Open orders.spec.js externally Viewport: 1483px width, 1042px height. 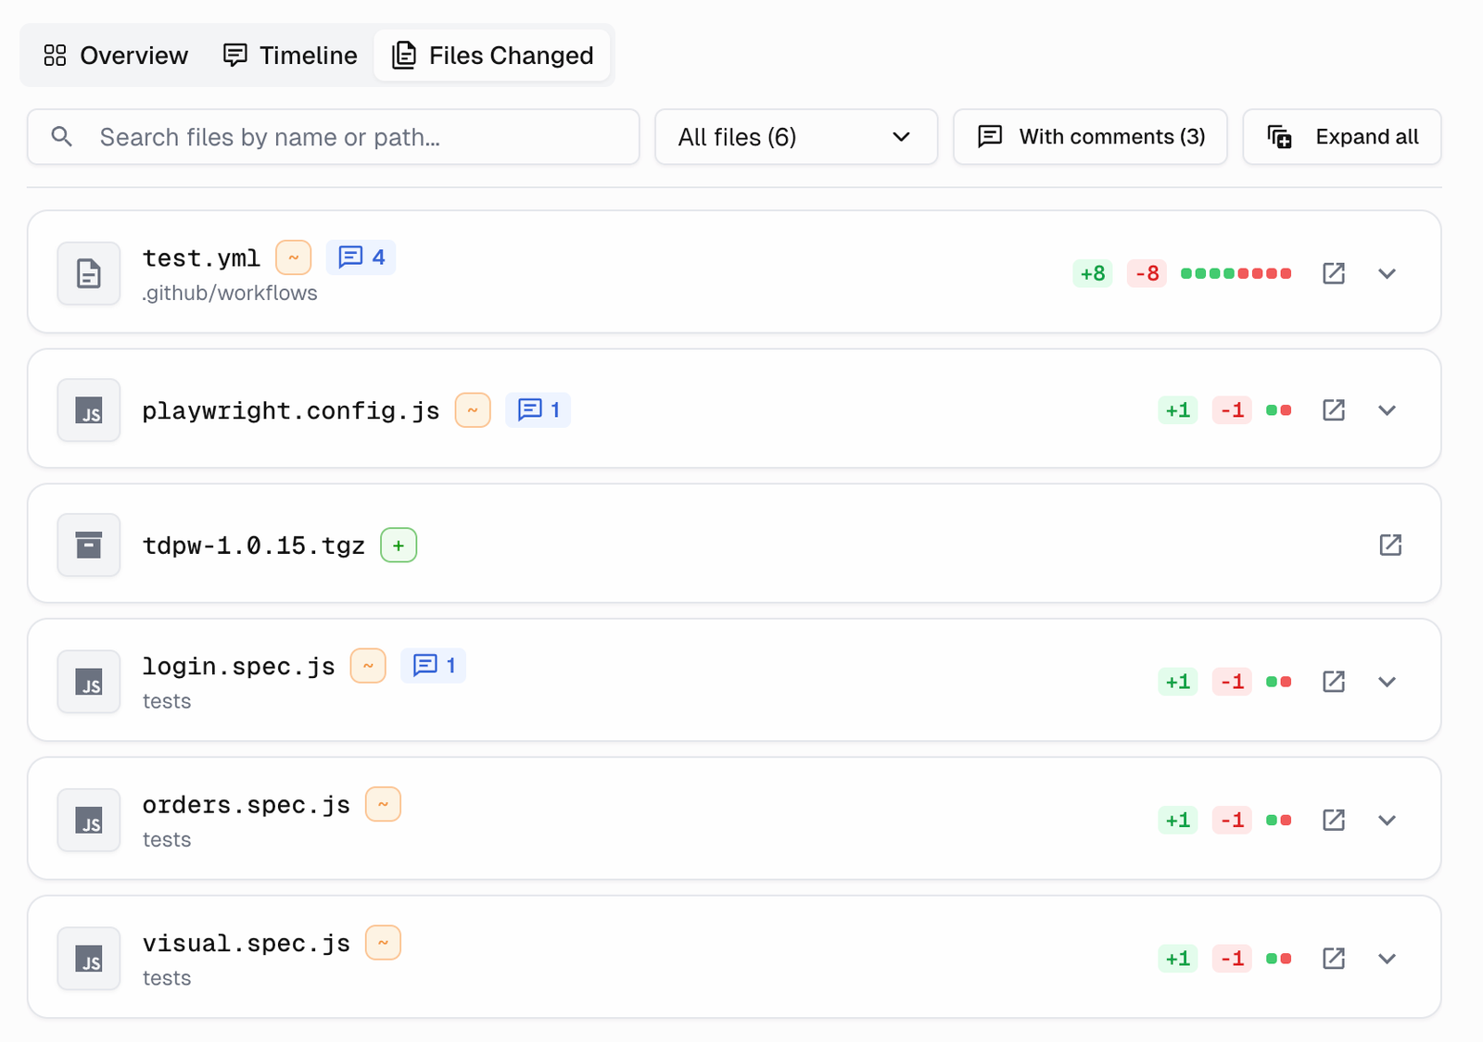pyautogui.click(x=1333, y=820)
